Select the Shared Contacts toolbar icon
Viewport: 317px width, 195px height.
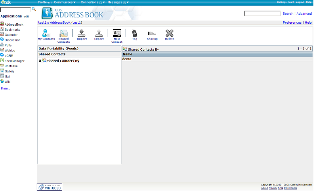pyautogui.click(x=63, y=34)
